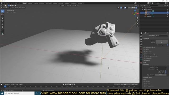Open Cortana circle on the taskbar
This screenshot has width=169, height=95.
37,93
